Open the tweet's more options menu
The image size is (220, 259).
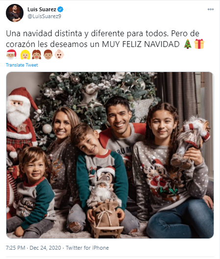click(x=211, y=9)
